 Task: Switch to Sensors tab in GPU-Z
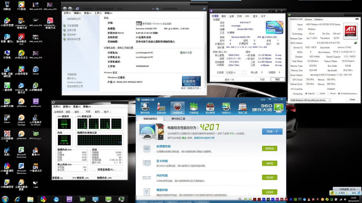[308, 19]
